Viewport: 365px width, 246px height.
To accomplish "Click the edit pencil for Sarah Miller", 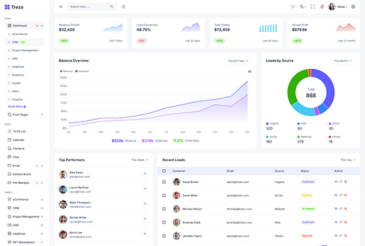I will 340,195.
